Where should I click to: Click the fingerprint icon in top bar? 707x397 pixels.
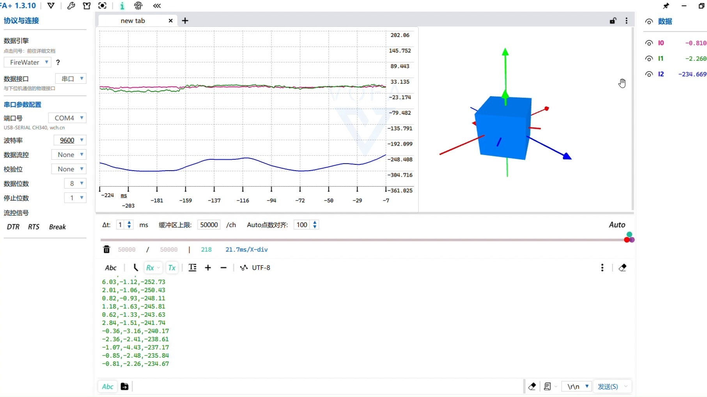click(x=138, y=5)
